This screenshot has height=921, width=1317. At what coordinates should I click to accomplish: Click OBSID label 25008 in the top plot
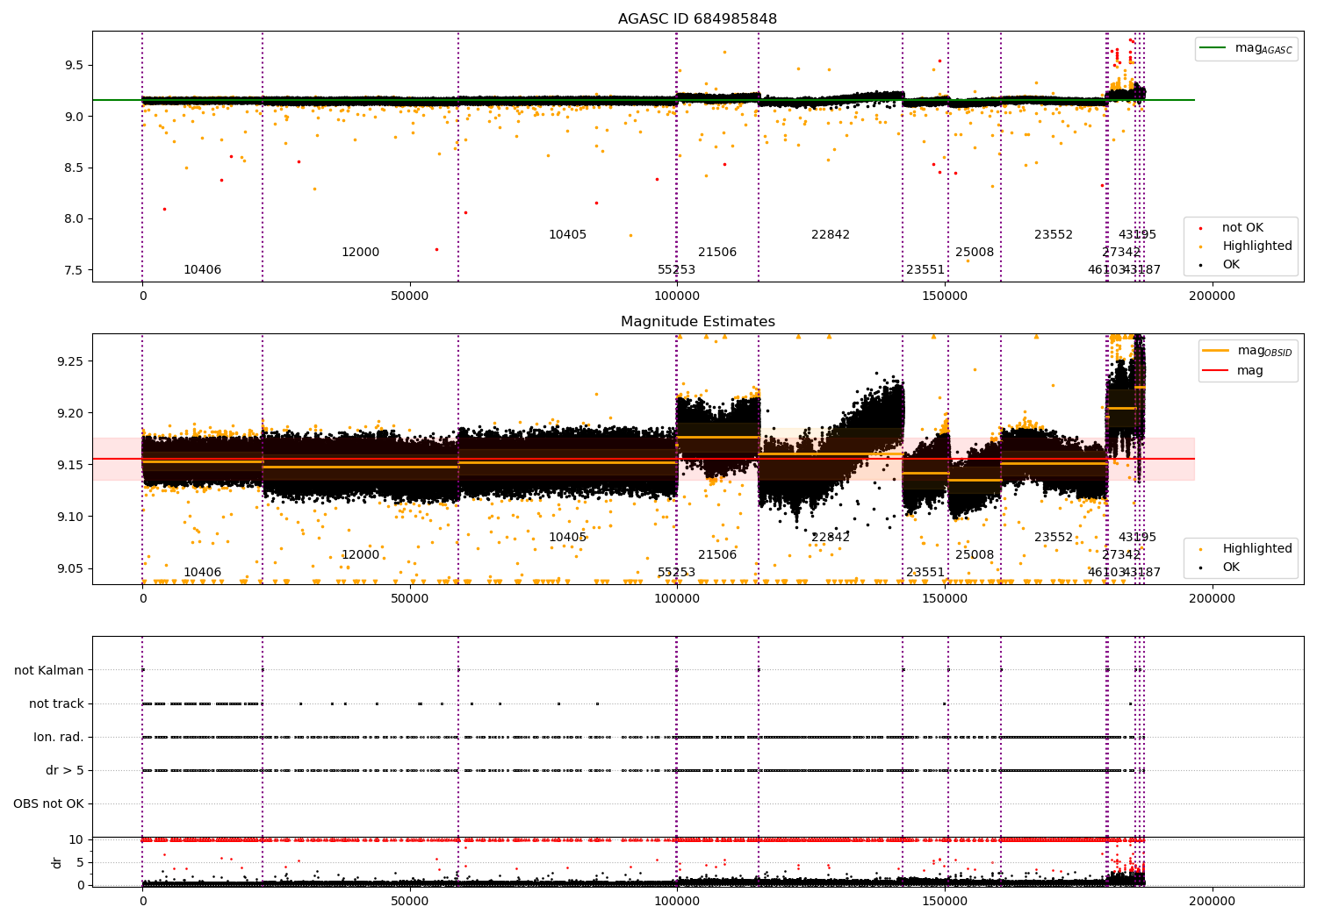click(975, 253)
